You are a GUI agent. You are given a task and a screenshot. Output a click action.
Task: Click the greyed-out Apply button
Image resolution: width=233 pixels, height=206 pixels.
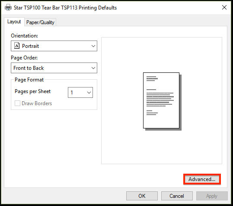point(212,196)
